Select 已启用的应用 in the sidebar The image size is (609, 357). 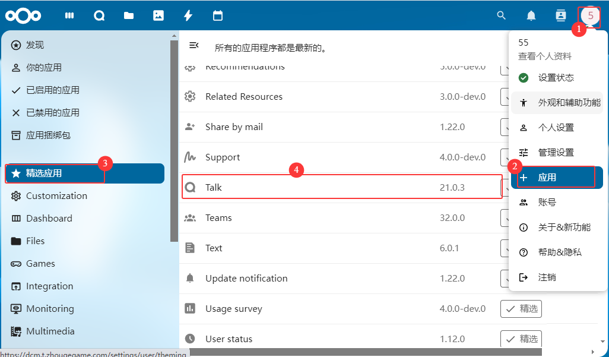click(x=52, y=90)
